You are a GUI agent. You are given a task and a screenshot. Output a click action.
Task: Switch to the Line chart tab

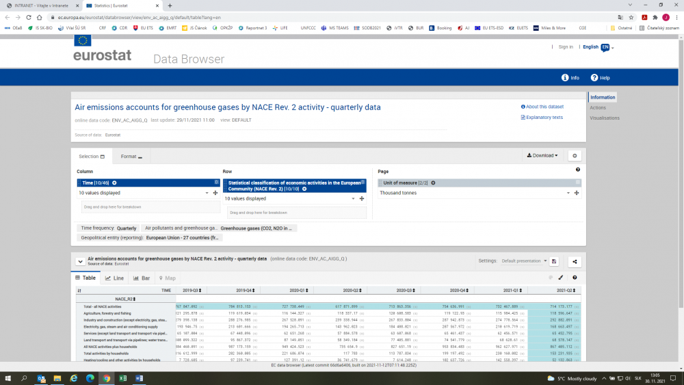115,278
